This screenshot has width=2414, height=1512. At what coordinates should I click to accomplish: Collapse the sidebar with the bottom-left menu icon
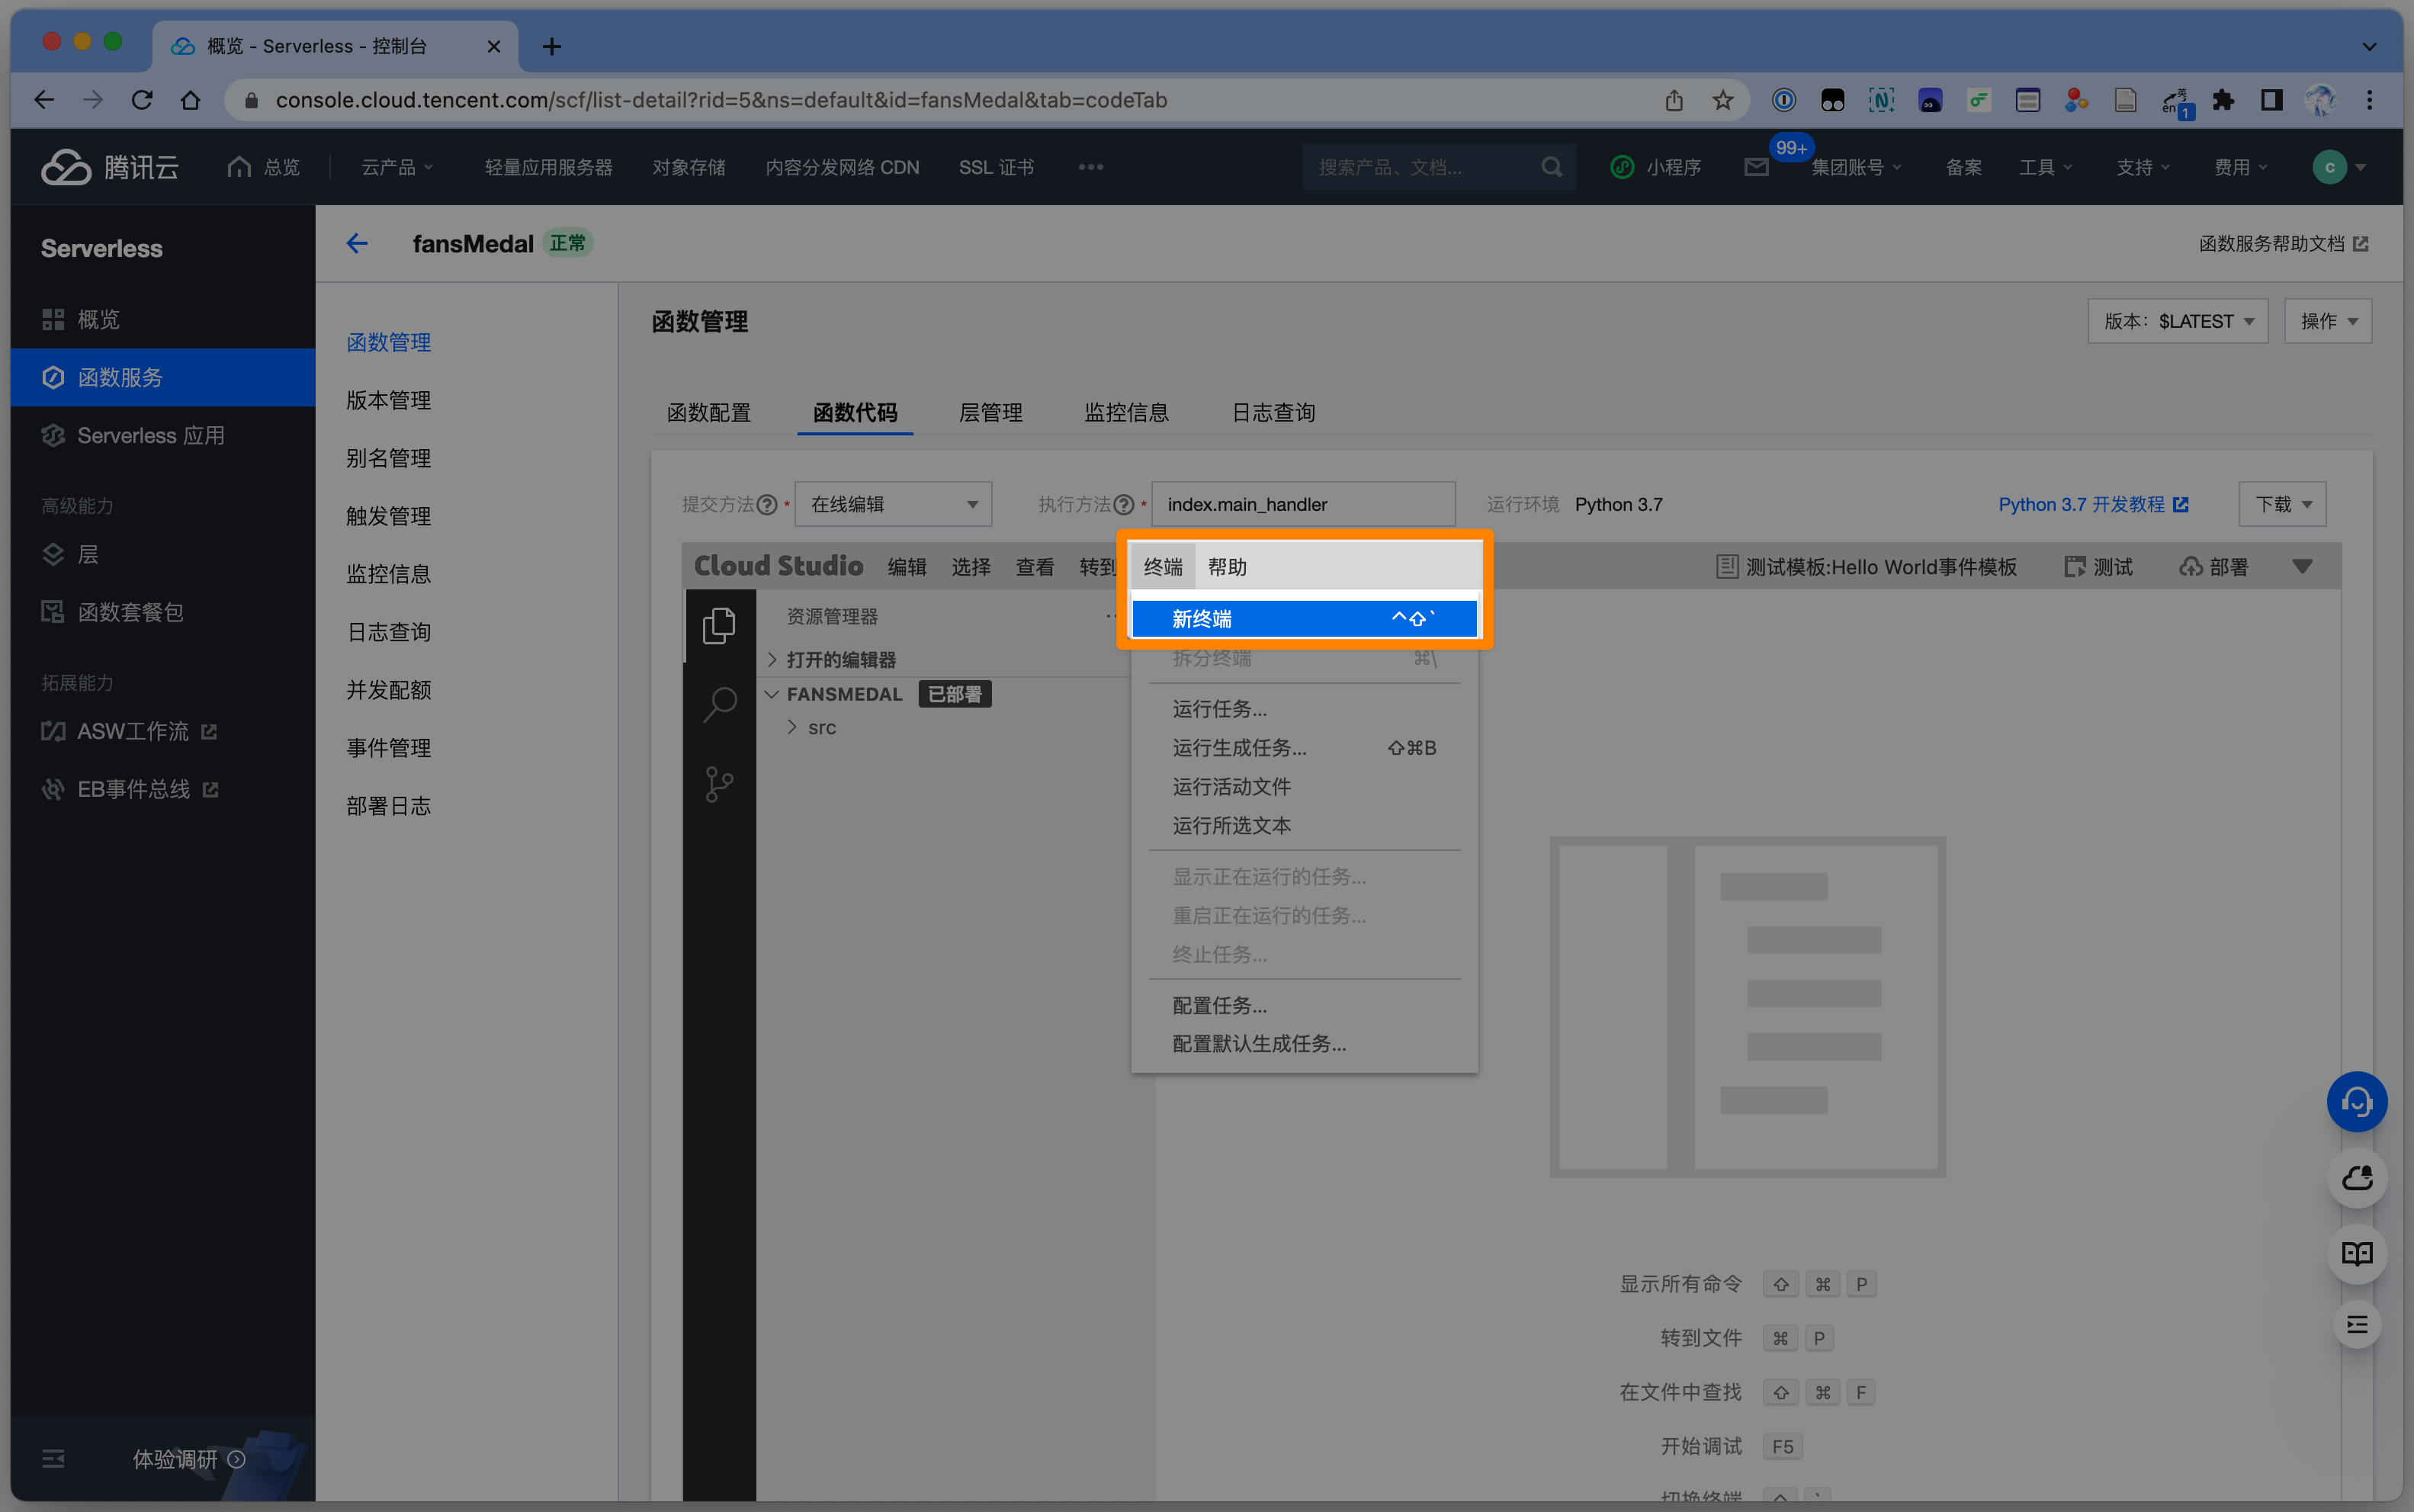(53, 1459)
